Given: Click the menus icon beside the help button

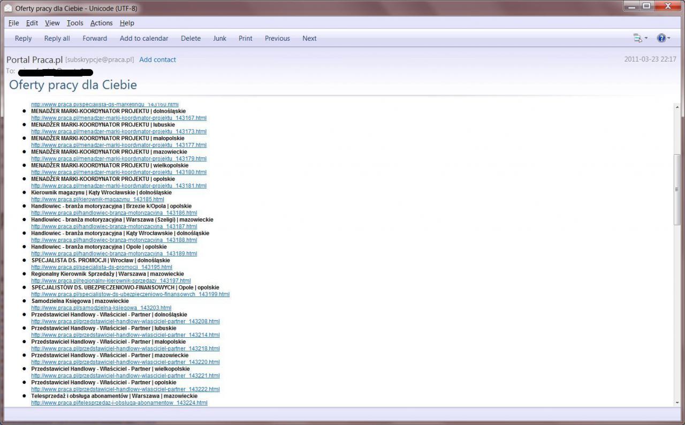Looking at the screenshot, I should click(x=637, y=38).
